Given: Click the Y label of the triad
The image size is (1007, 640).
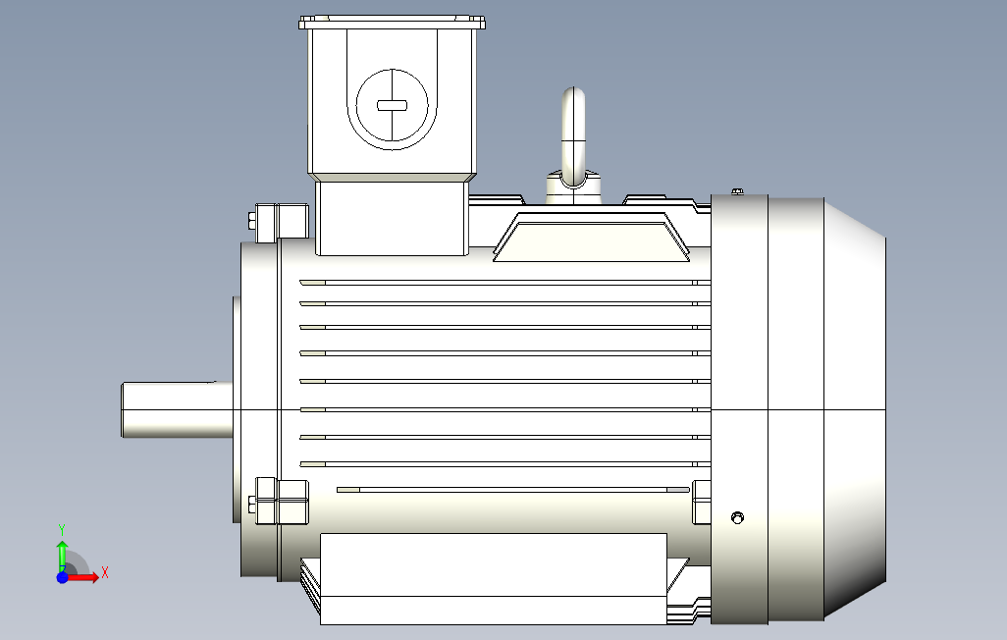Looking at the screenshot, I should [62, 529].
